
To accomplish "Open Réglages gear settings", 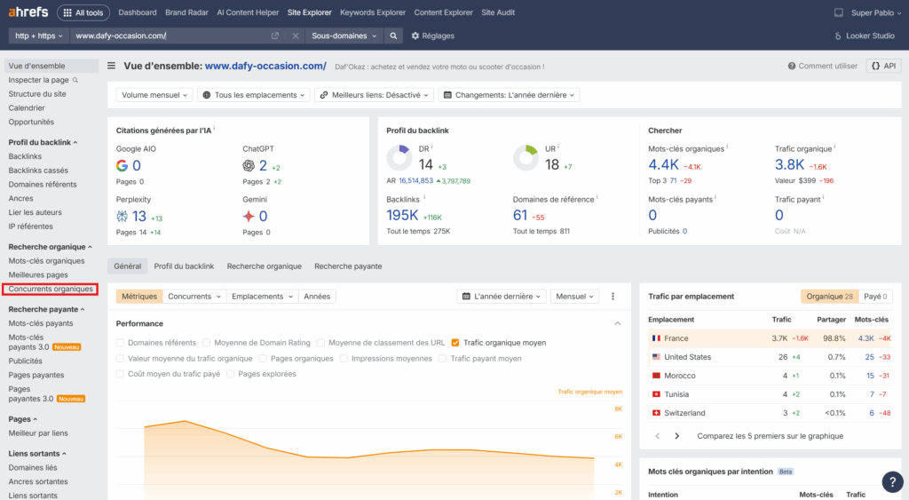I will tap(432, 36).
